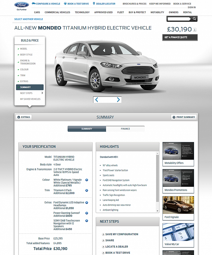This screenshot has height=255, width=212.
Task: Click Save My Configuration link
Action: [x=122, y=234]
